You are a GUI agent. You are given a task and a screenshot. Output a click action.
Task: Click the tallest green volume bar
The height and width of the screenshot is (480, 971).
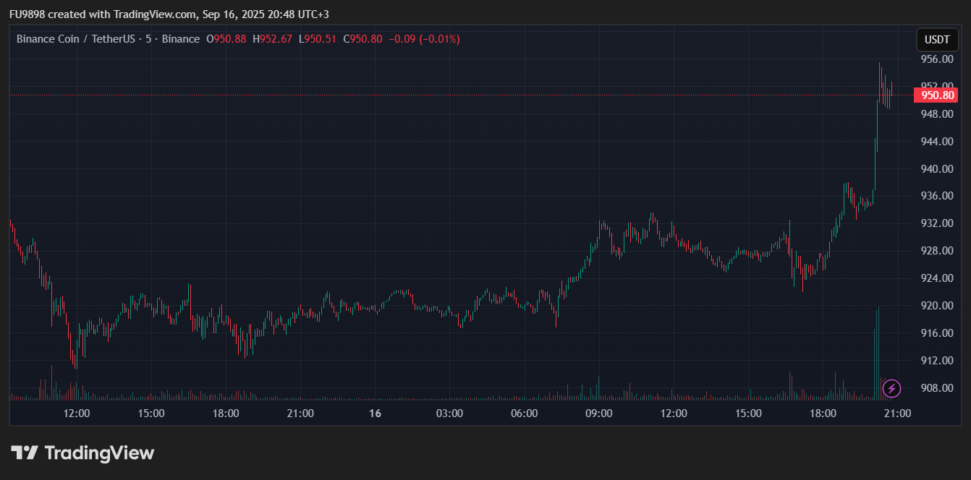point(878,354)
